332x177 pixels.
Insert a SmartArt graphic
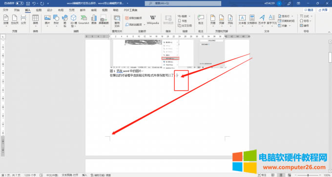[x=83, y=20]
